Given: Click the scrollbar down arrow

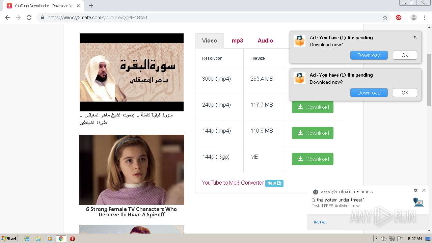Looking at the screenshot, I should (x=429, y=231).
